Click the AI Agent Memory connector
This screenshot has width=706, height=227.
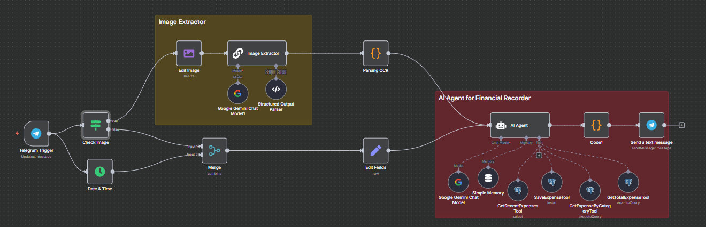coord(526,139)
